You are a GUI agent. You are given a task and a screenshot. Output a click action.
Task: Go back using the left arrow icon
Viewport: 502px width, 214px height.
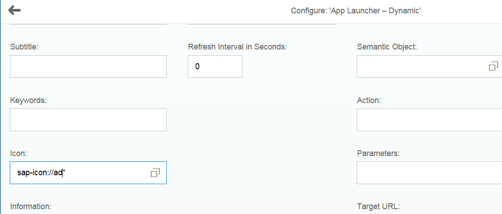tap(14, 10)
